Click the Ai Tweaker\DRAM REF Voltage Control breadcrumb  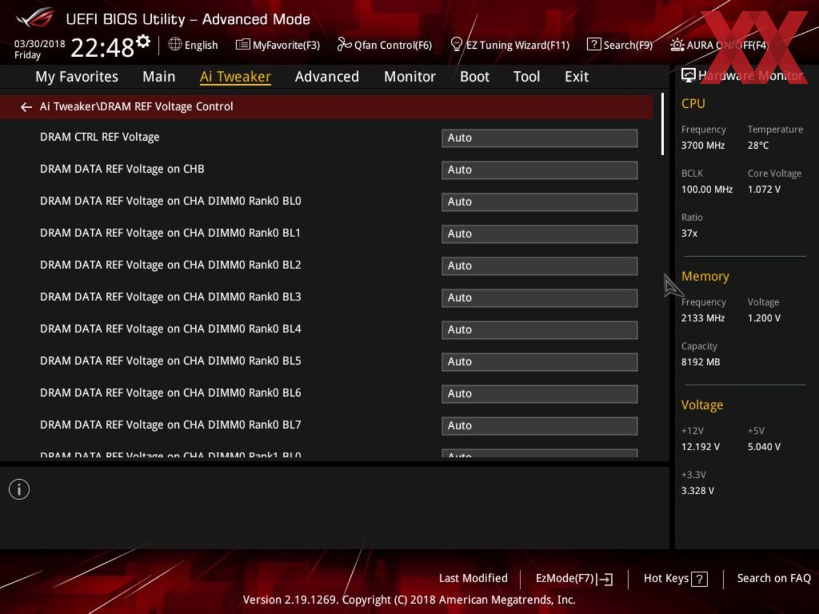click(136, 107)
